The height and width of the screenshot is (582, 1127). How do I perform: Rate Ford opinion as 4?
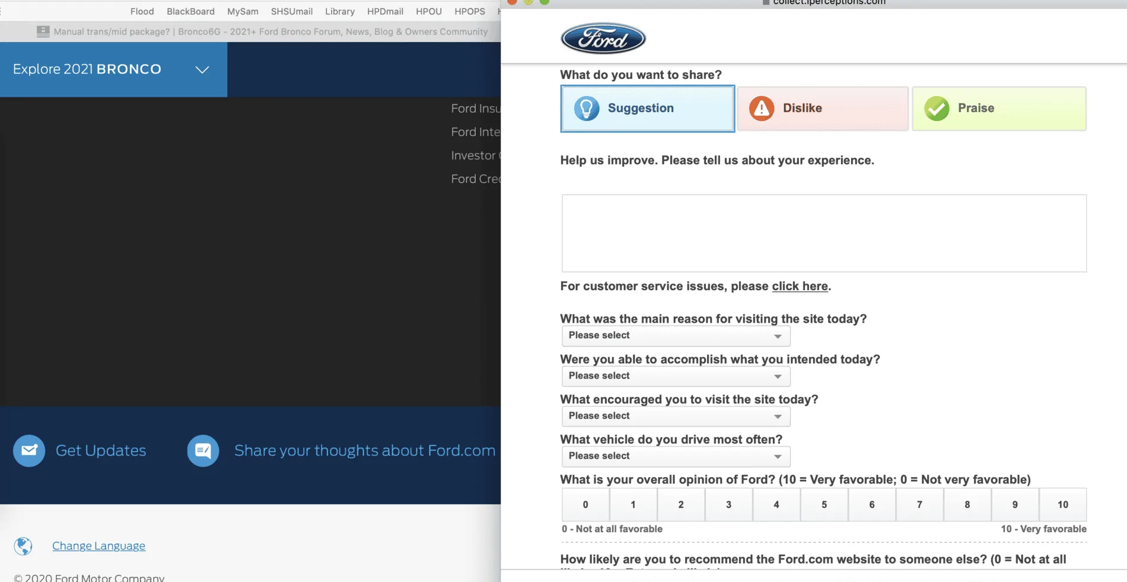point(776,505)
